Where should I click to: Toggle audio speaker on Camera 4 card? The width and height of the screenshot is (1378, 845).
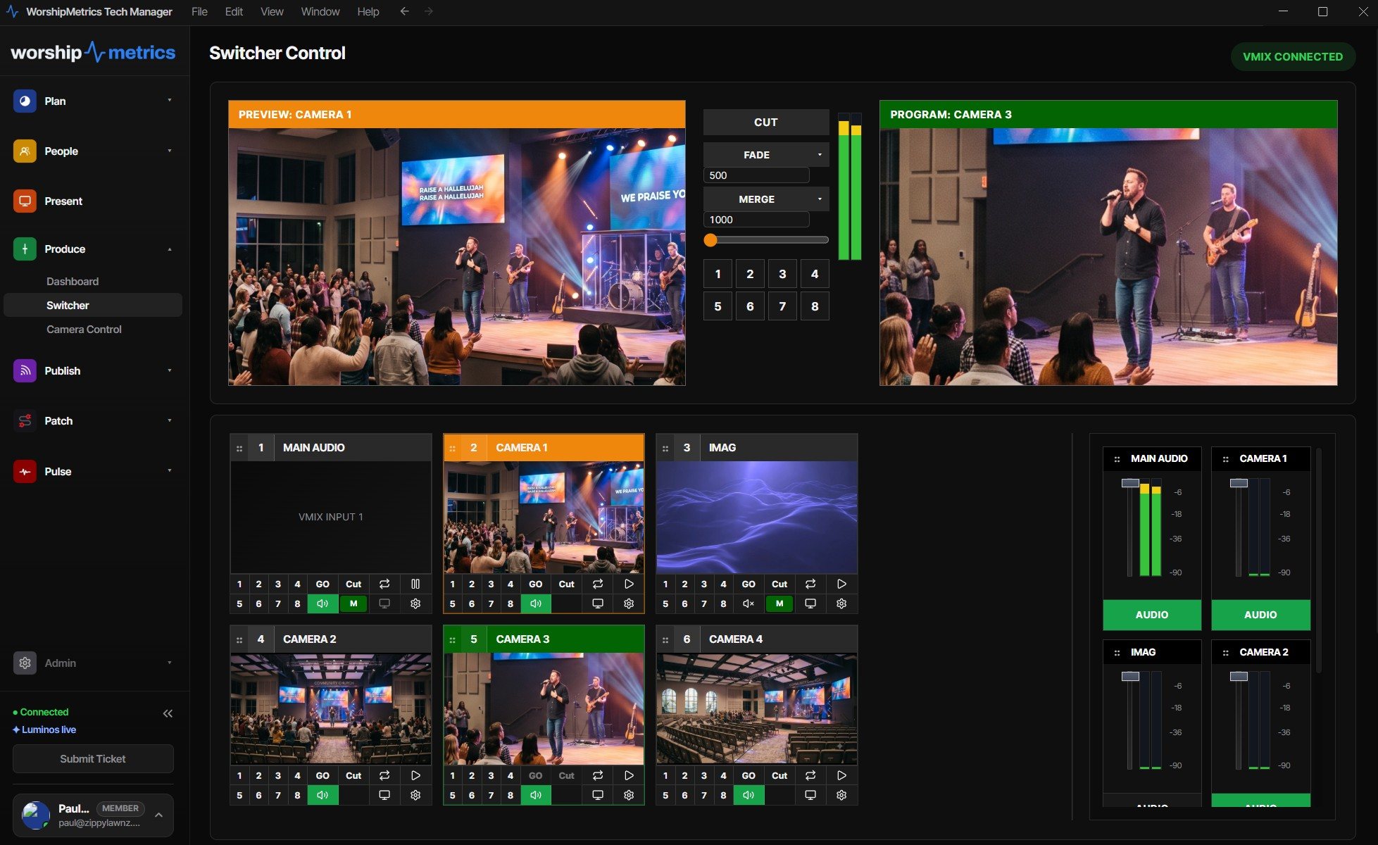748,795
